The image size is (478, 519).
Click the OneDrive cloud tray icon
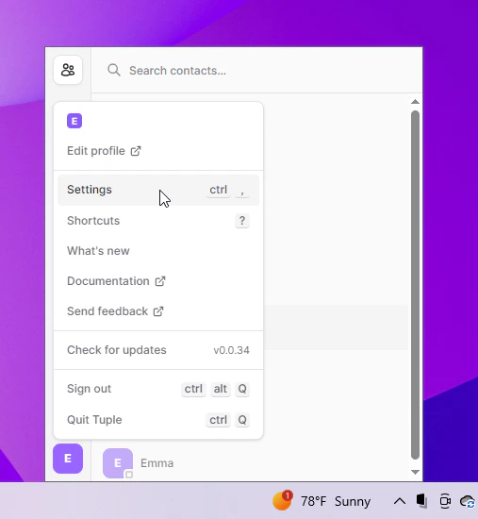pyautogui.click(x=468, y=501)
